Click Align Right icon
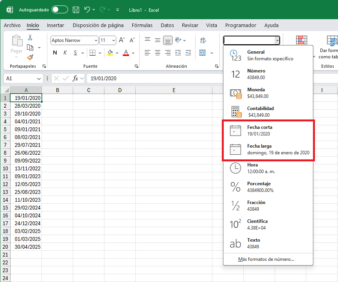338x282 pixels. tap(168, 52)
